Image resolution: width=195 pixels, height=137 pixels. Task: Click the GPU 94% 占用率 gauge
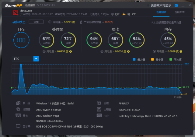coord(94,40)
